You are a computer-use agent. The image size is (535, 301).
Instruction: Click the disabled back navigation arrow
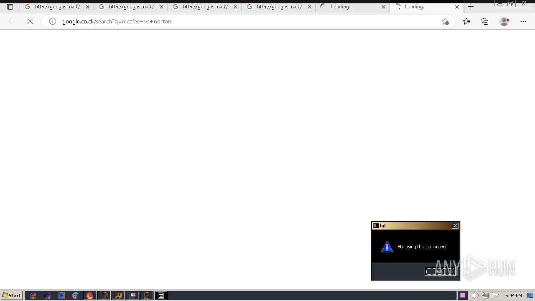click(x=12, y=21)
